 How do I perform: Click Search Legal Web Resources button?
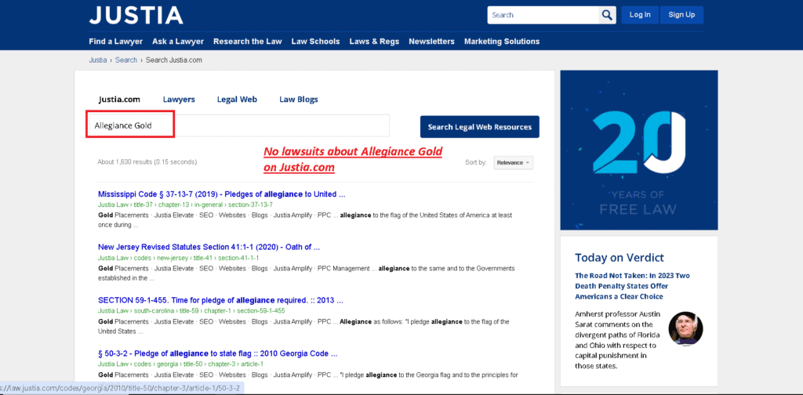(x=480, y=127)
